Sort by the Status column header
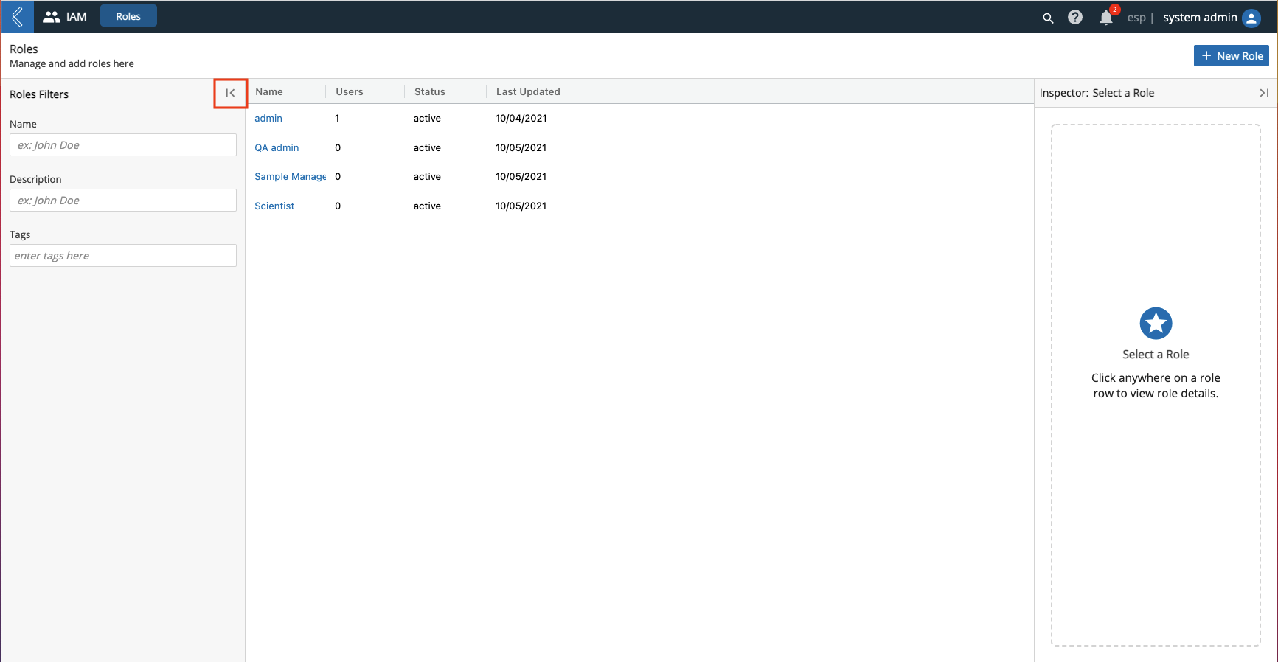 pos(430,91)
